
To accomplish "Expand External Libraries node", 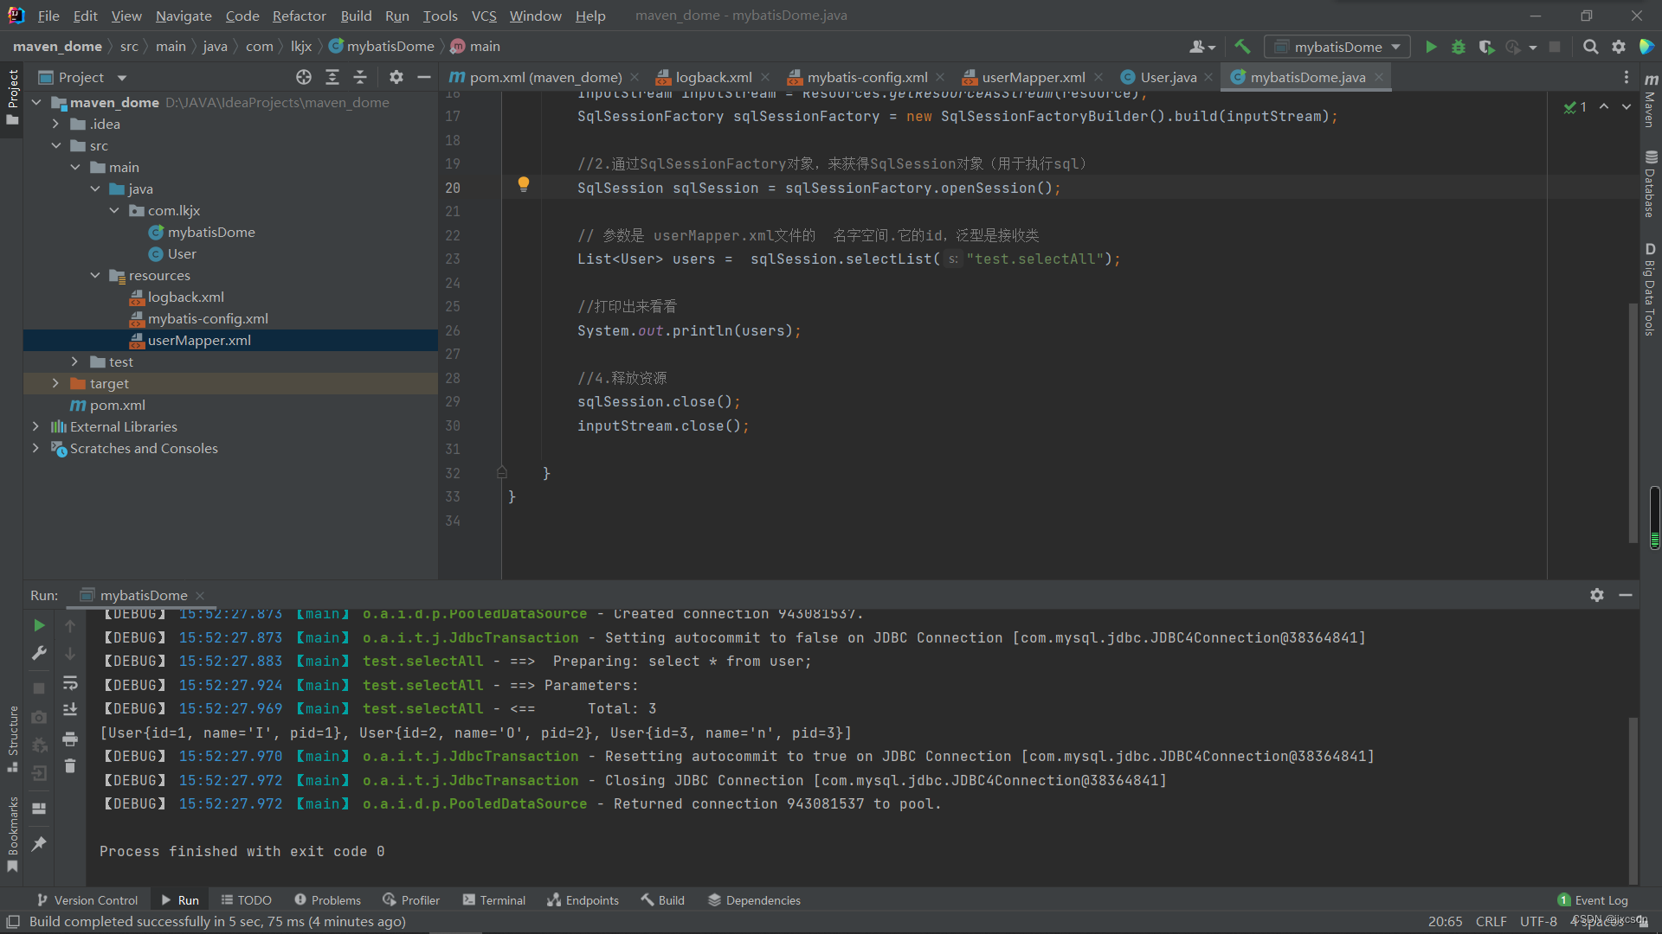I will click(35, 426).
